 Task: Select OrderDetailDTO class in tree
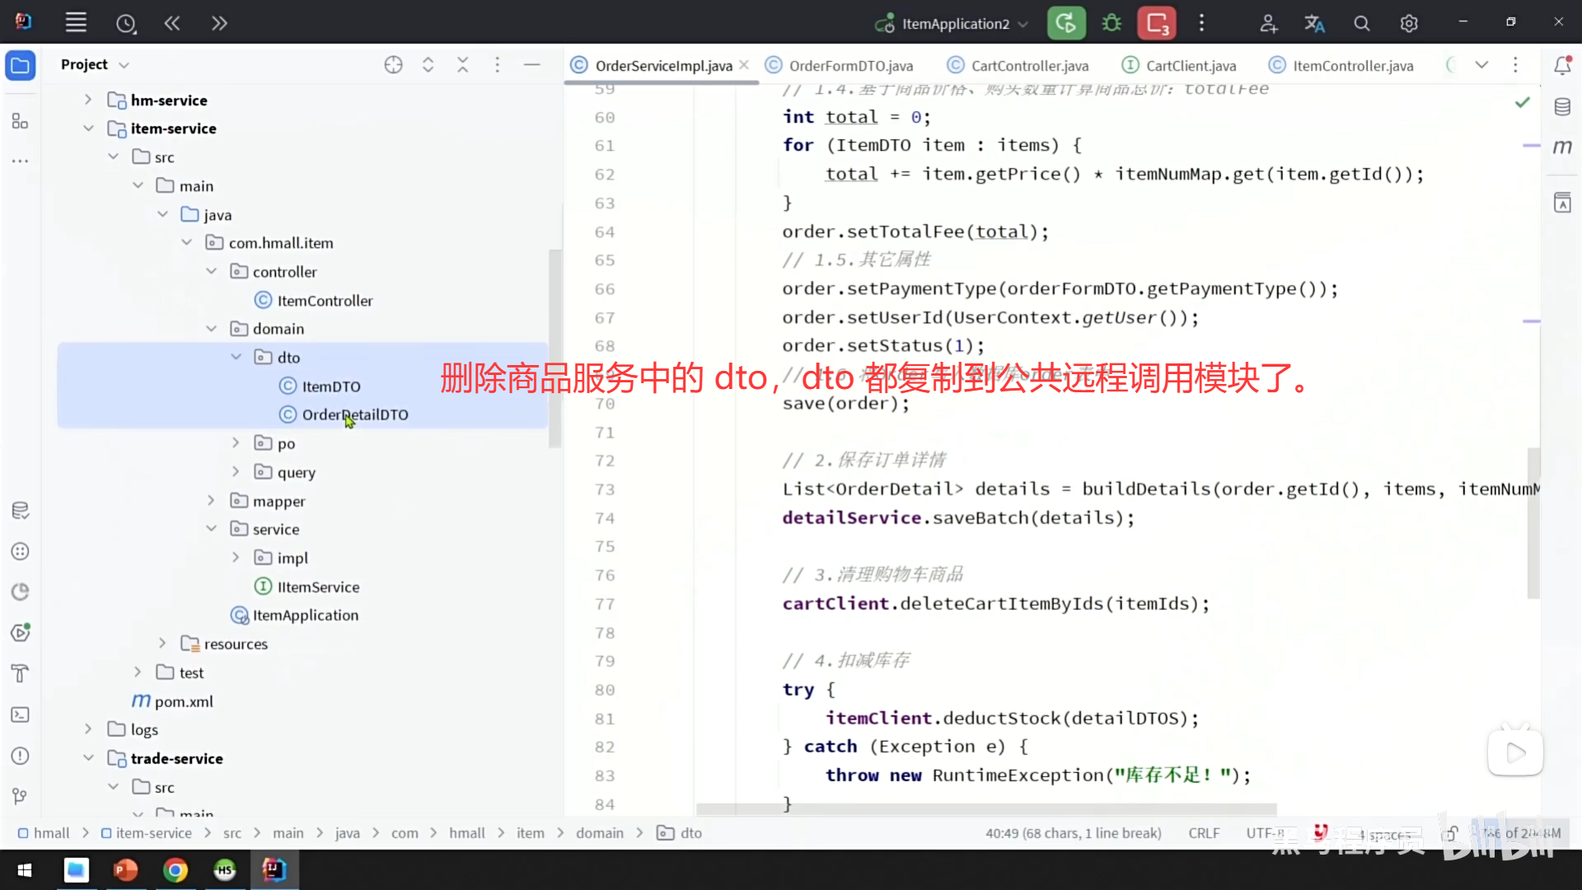354,415
